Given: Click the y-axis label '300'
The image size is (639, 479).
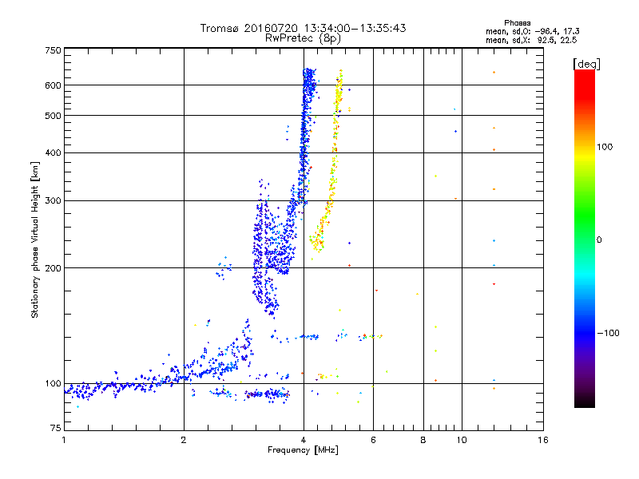Looking at the screenshot, I should (x=53, y=201).
